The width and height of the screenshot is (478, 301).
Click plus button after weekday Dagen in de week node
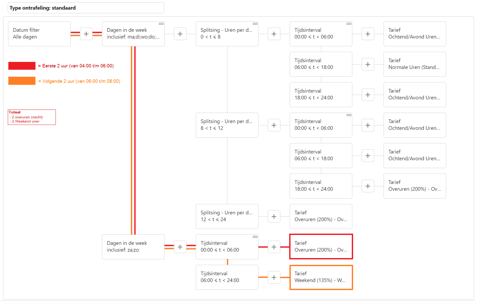[180, 34]
